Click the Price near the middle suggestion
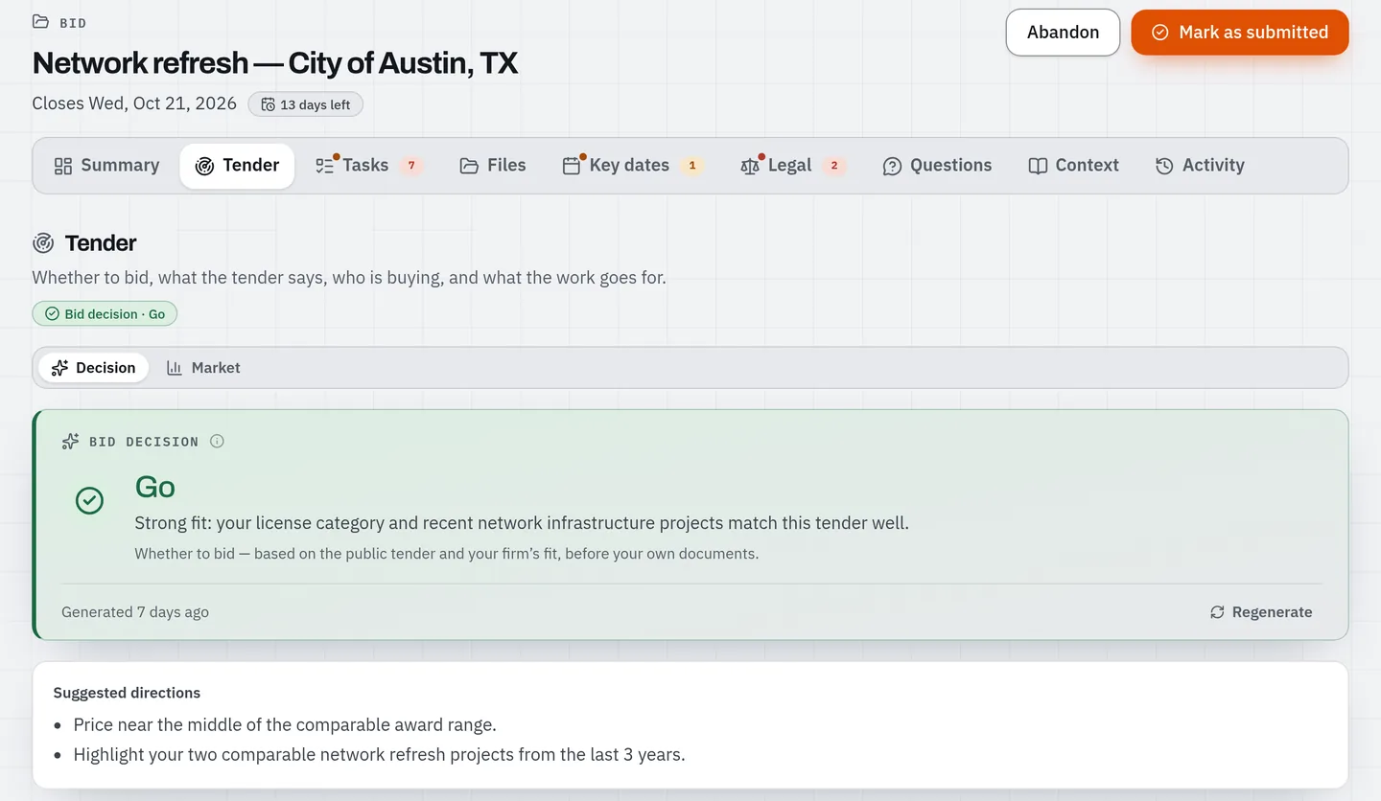The image size is (1381, 801). [285, 725]
